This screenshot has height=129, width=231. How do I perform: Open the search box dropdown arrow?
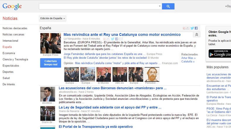tap(160, 6)
